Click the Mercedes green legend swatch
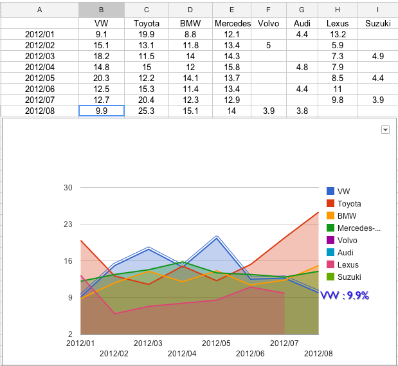 click(x=330, y=228)
